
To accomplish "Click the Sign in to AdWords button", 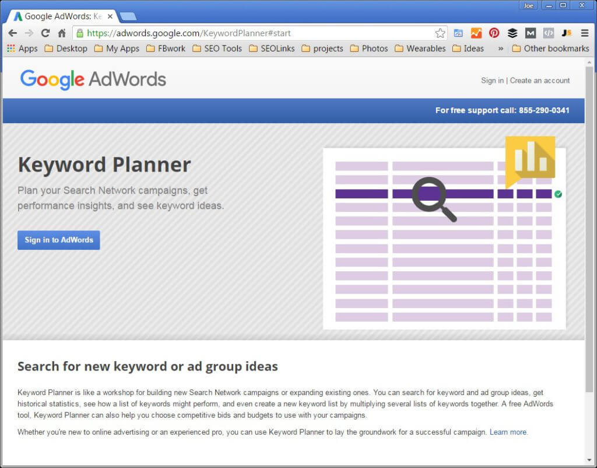I will pos(59,240).
